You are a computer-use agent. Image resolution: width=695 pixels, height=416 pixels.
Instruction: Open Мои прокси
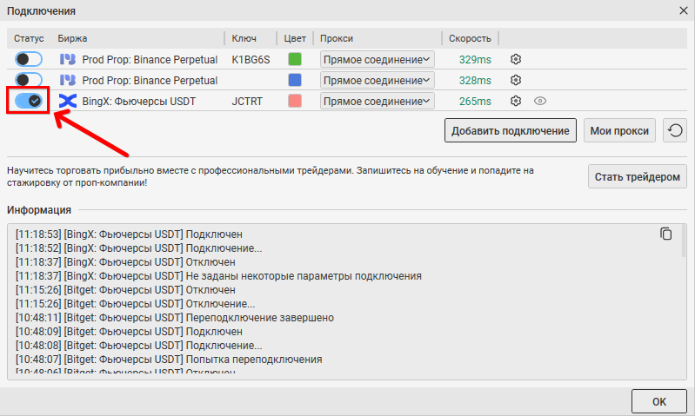(x=619, y=131)
